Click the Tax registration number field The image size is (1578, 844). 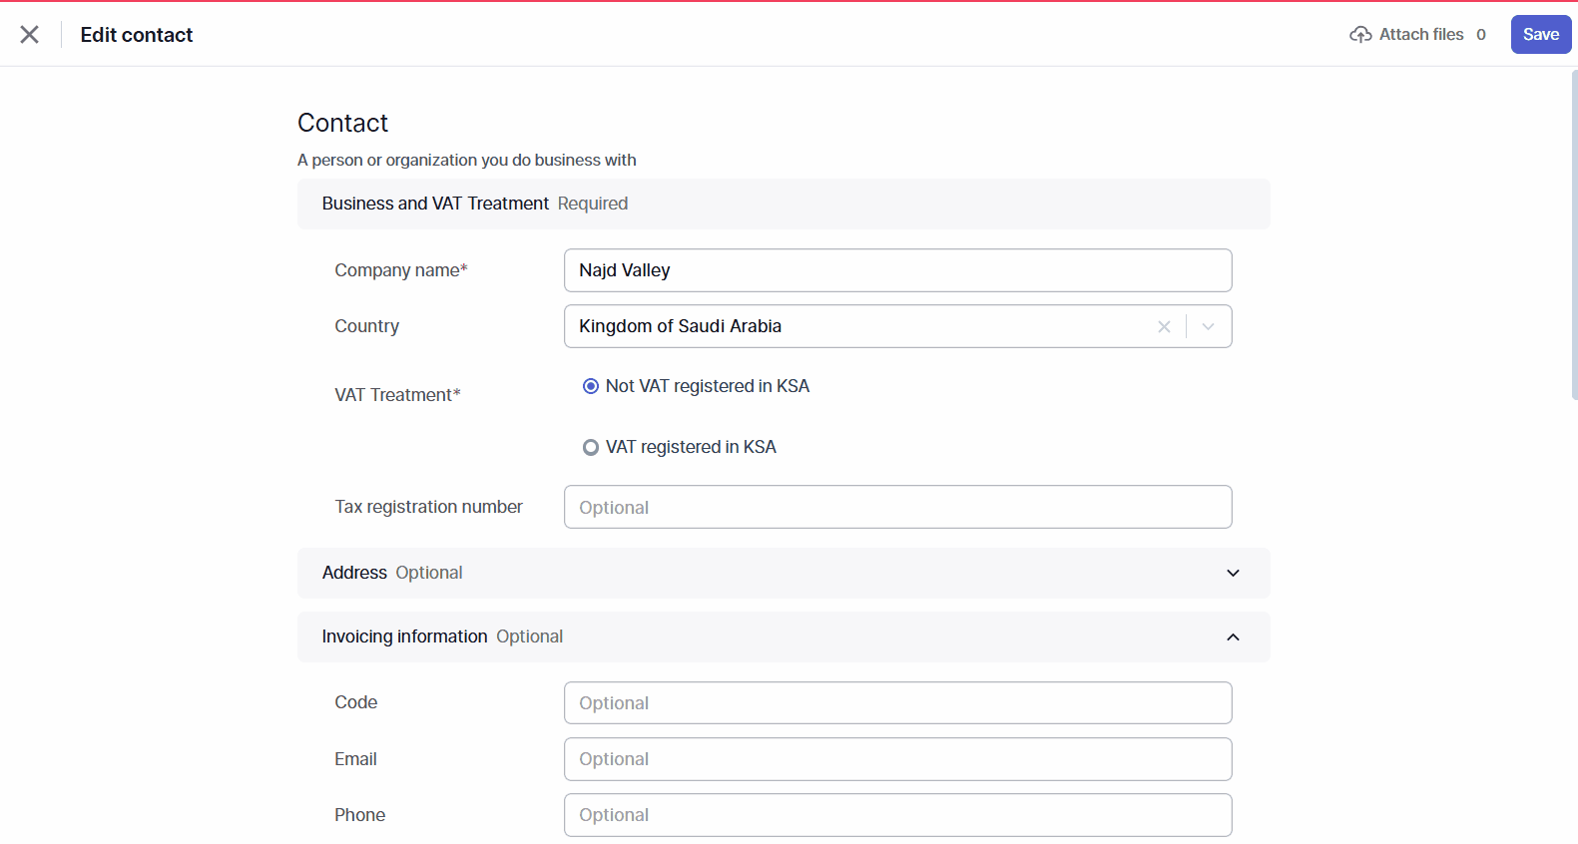click(897, 507)
